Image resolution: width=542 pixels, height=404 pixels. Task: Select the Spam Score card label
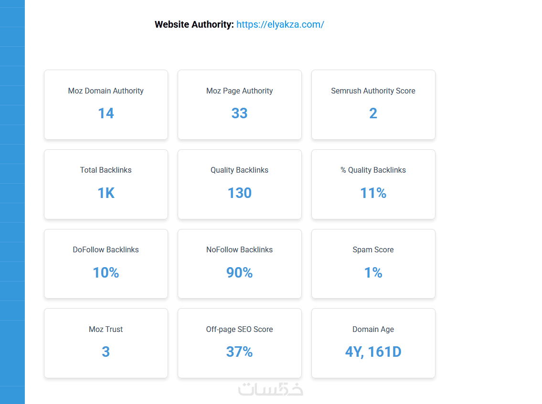pyautogui.click(x=373, y=250)
